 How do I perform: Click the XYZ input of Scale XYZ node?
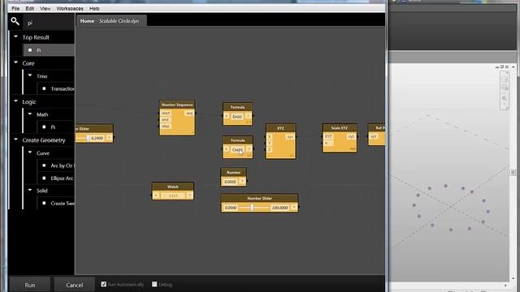[x=328, y=136]
